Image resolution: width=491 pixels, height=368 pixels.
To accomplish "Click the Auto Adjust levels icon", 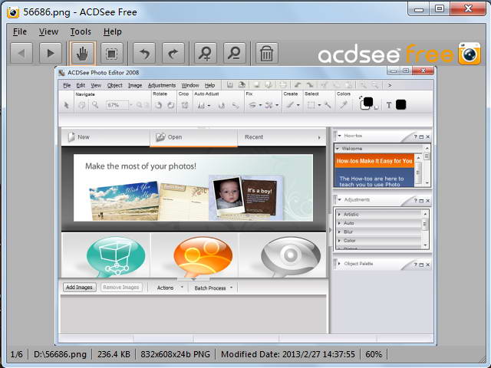I will 201,106.
